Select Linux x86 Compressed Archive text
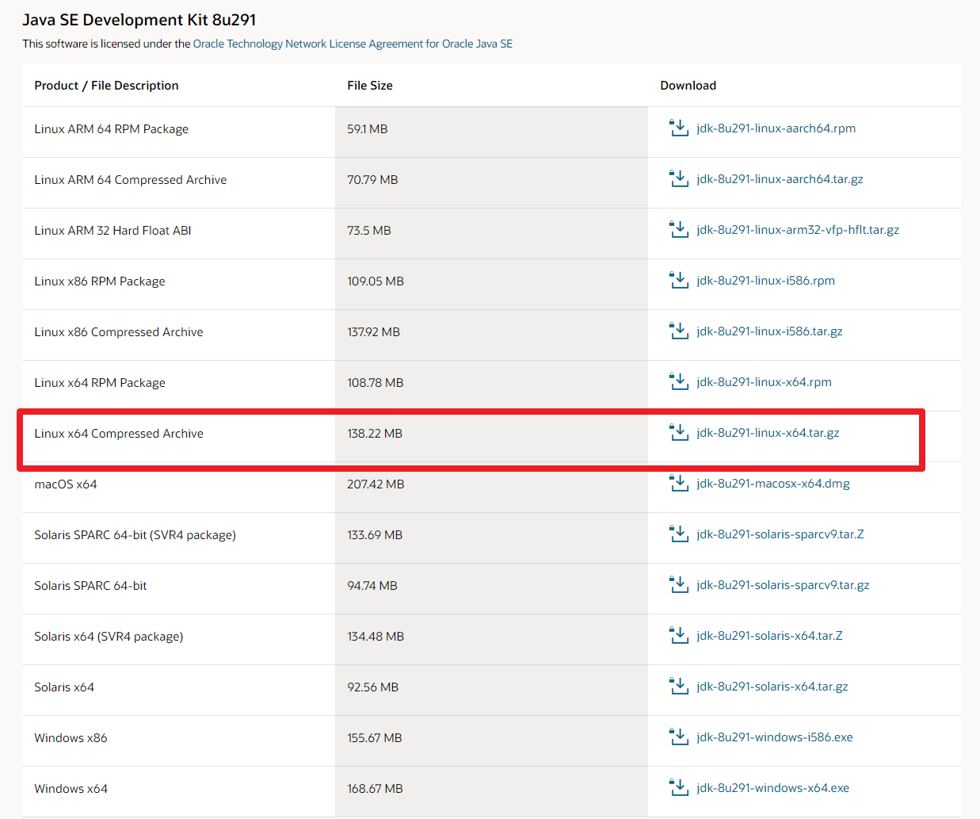Viewport: 980px width, 819px height. coord(119,332)
